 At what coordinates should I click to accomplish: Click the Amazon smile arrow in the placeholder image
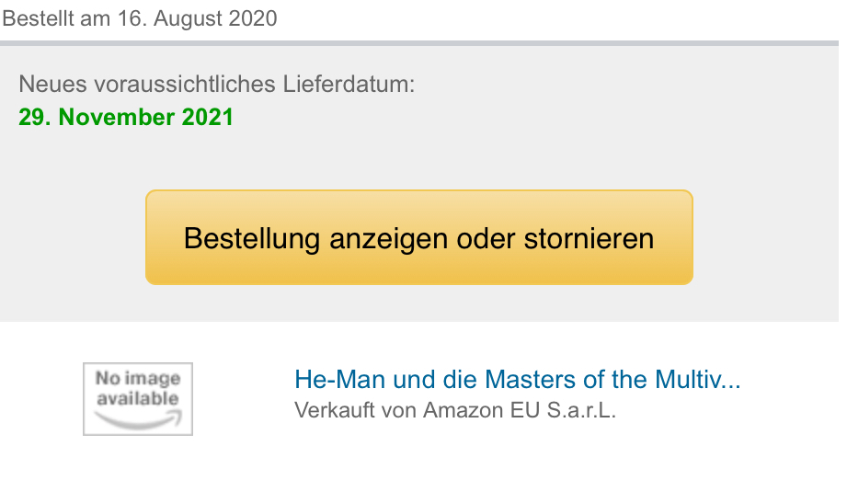138,419
